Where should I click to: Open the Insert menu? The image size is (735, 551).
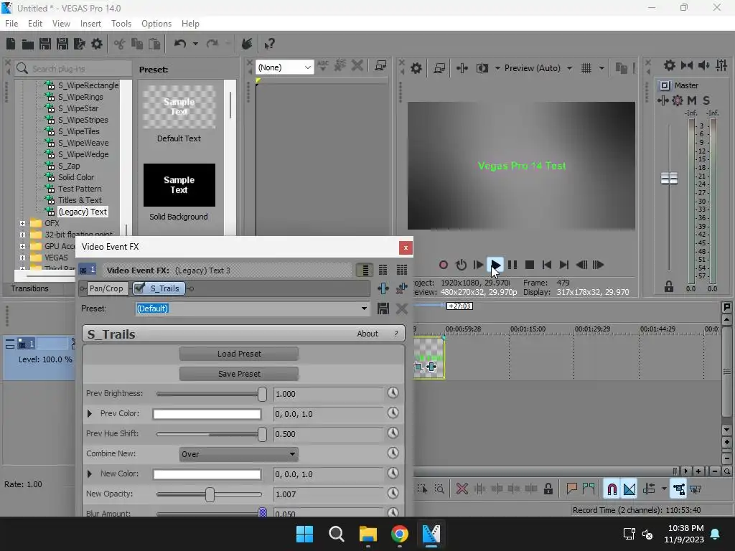90,24
